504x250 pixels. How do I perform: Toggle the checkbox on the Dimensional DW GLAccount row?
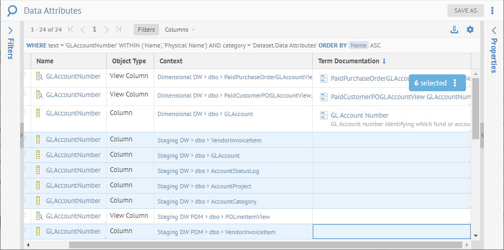click(x=24, y=113)
